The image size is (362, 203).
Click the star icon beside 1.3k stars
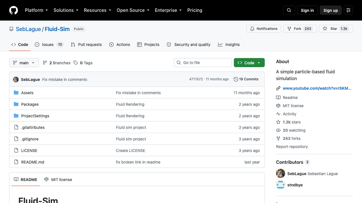(278, 122)
